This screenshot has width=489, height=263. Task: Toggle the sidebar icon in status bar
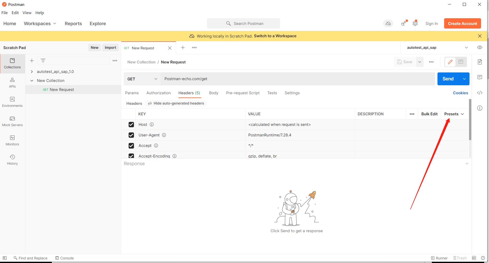tap(5, 258)
